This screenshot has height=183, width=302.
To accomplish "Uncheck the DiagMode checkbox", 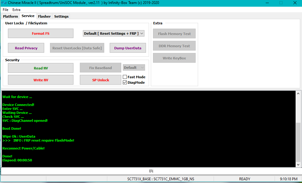I will [x=125, y=83].
